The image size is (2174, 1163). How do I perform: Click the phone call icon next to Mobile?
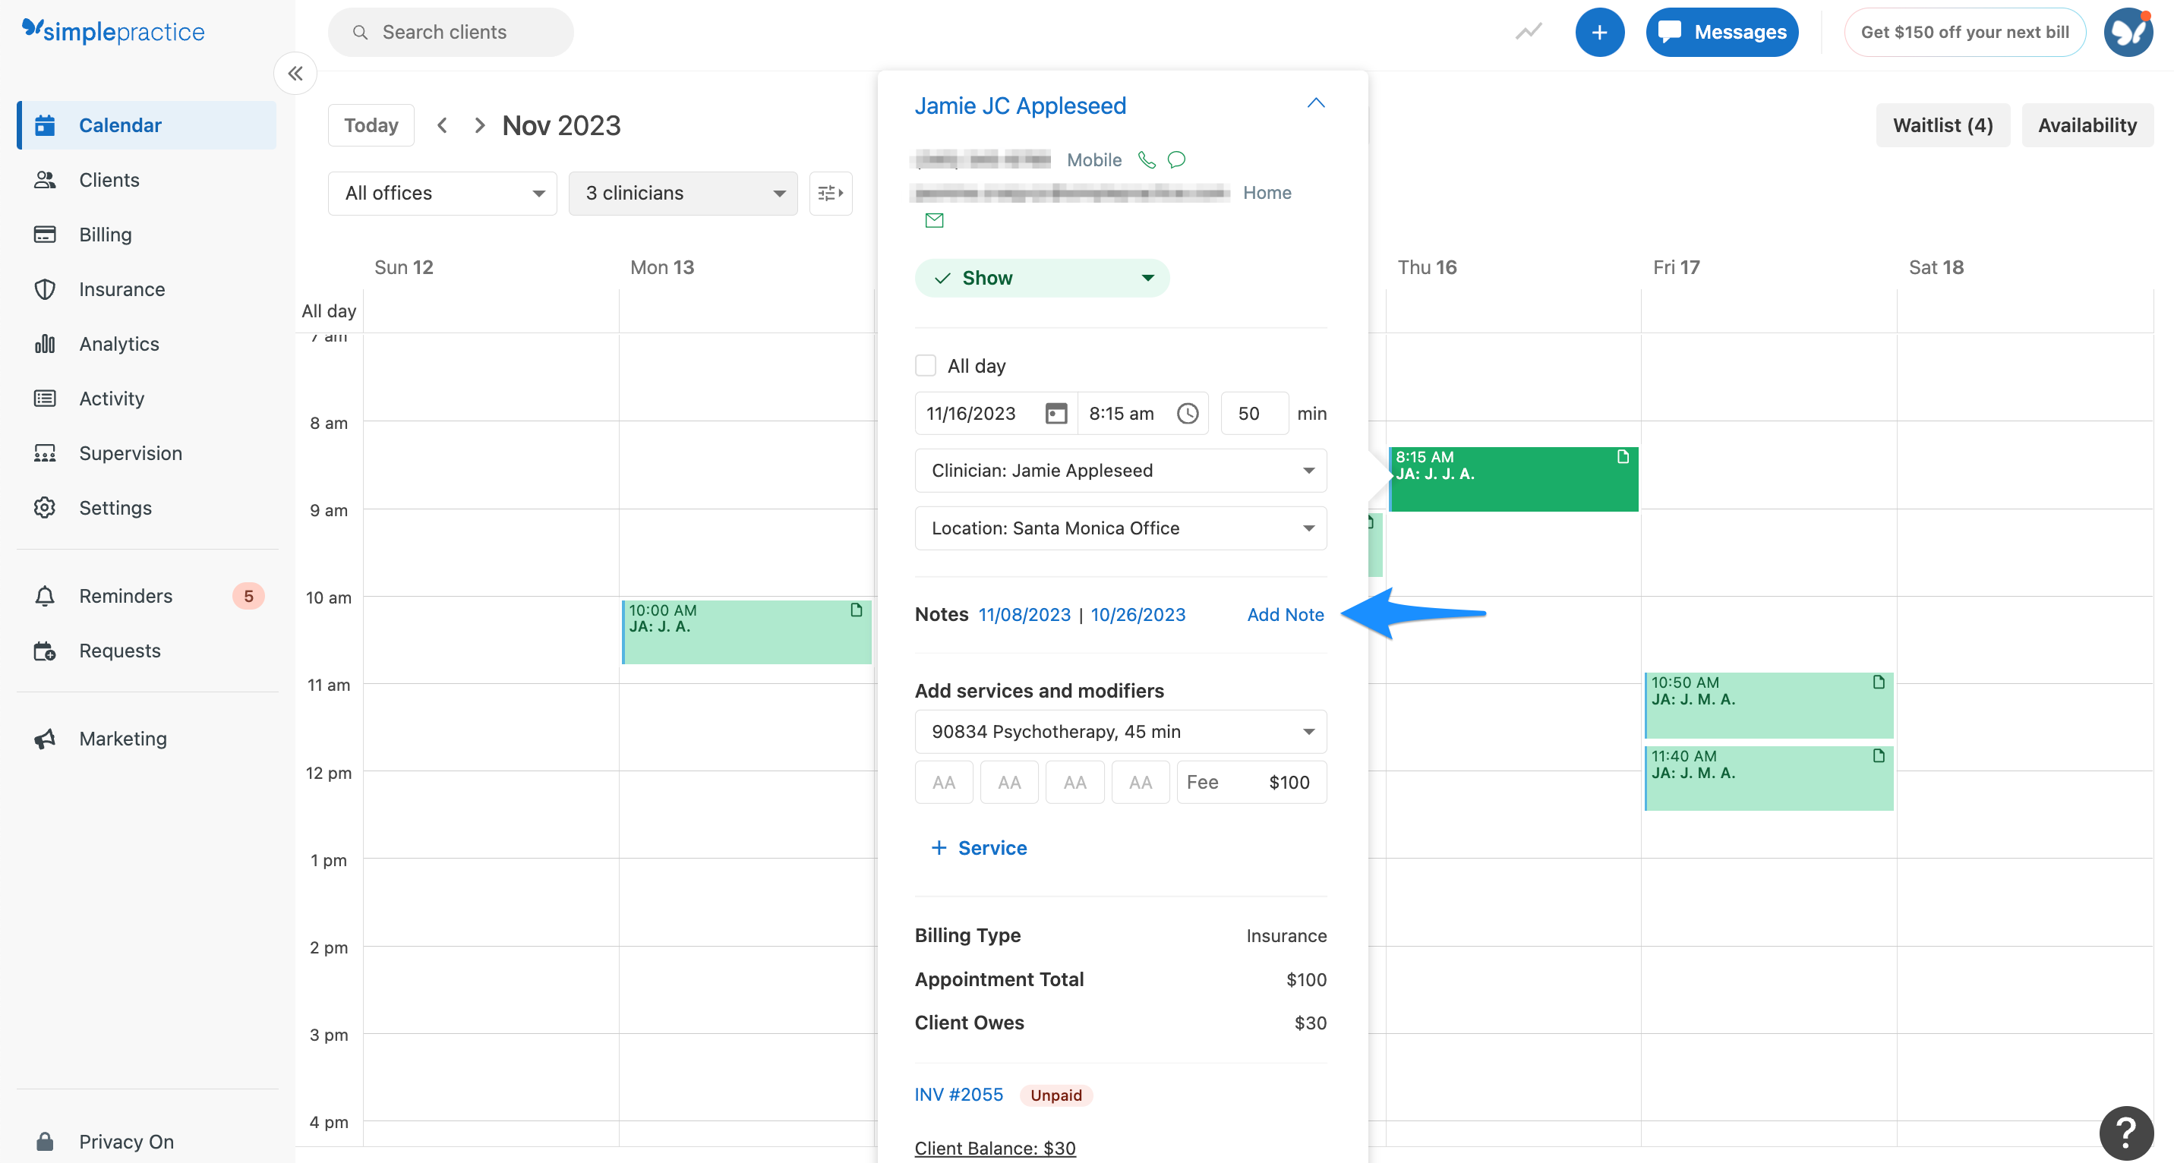pos(1146,159)
